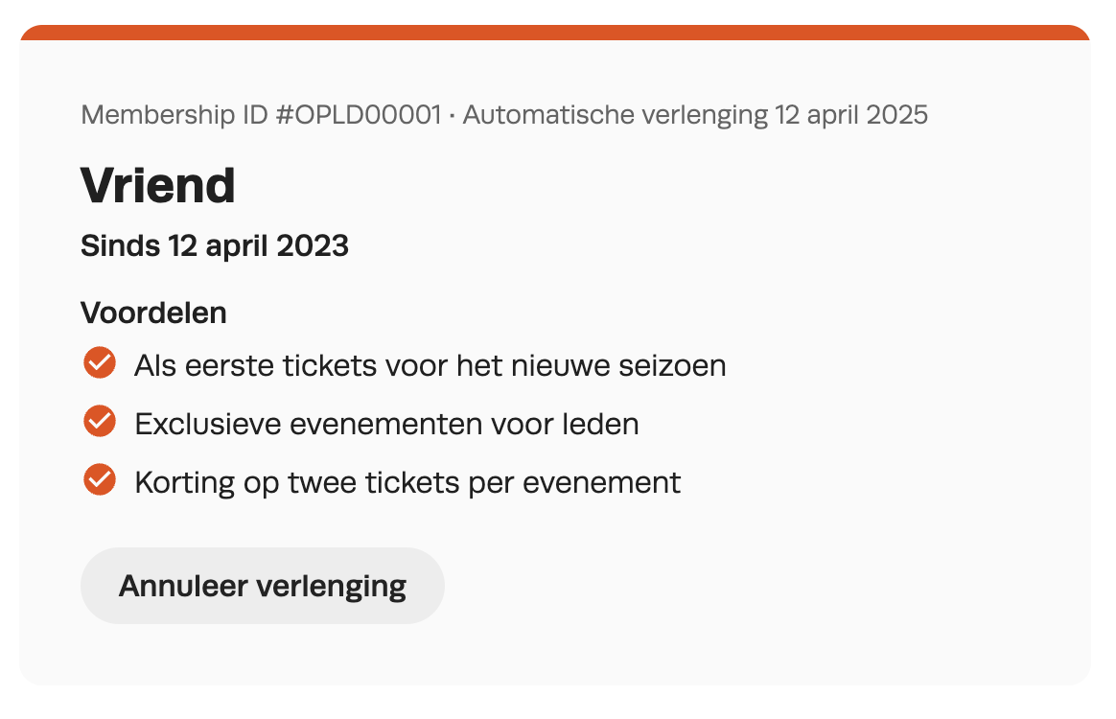Click the orange accent bar atop the card
Screen dimensions: 1116x719
(555, 33)
